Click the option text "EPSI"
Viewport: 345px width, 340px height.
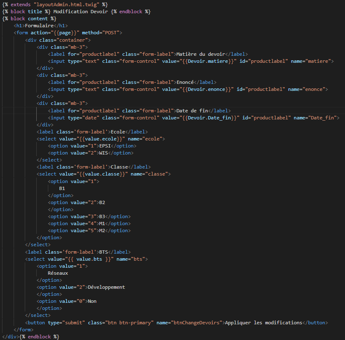pyautogui.click(x=105, y=146)
